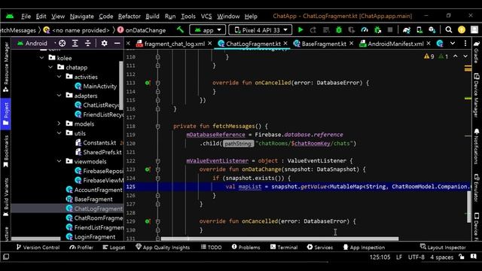Open Terminal tool window
This screenshot has width=482, height=271.
tap(284, 247)
